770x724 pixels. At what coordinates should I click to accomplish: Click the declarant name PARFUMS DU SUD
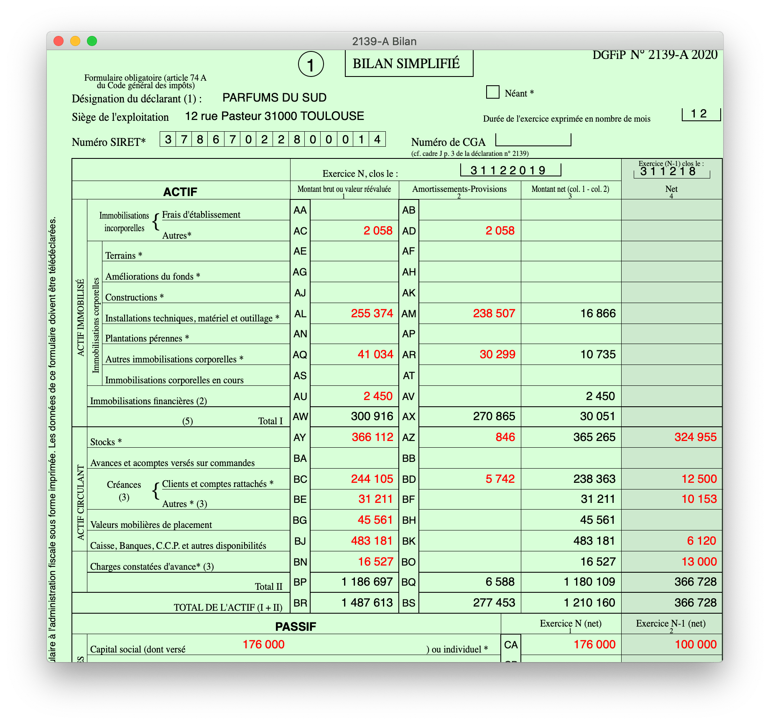click(x=274, y=97)
